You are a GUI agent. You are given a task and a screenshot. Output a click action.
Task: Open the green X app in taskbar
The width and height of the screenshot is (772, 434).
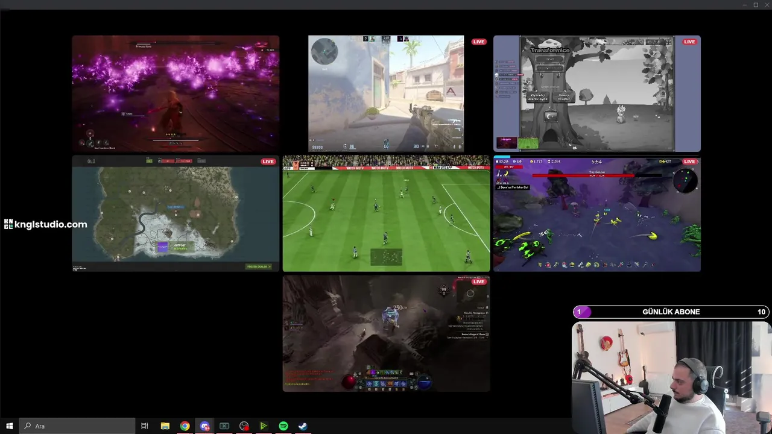pyautogui.click(x=224, y=426)
